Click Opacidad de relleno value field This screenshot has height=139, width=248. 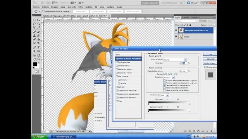coord(184,71)
